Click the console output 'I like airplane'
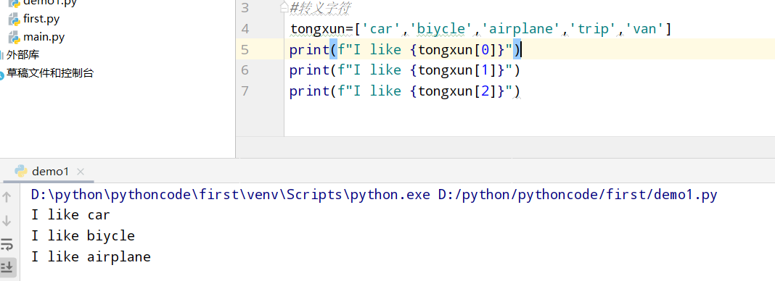Image resolution: width=775 pixels, height=281 pixels. pyautogui.click(x=91, y=257)
